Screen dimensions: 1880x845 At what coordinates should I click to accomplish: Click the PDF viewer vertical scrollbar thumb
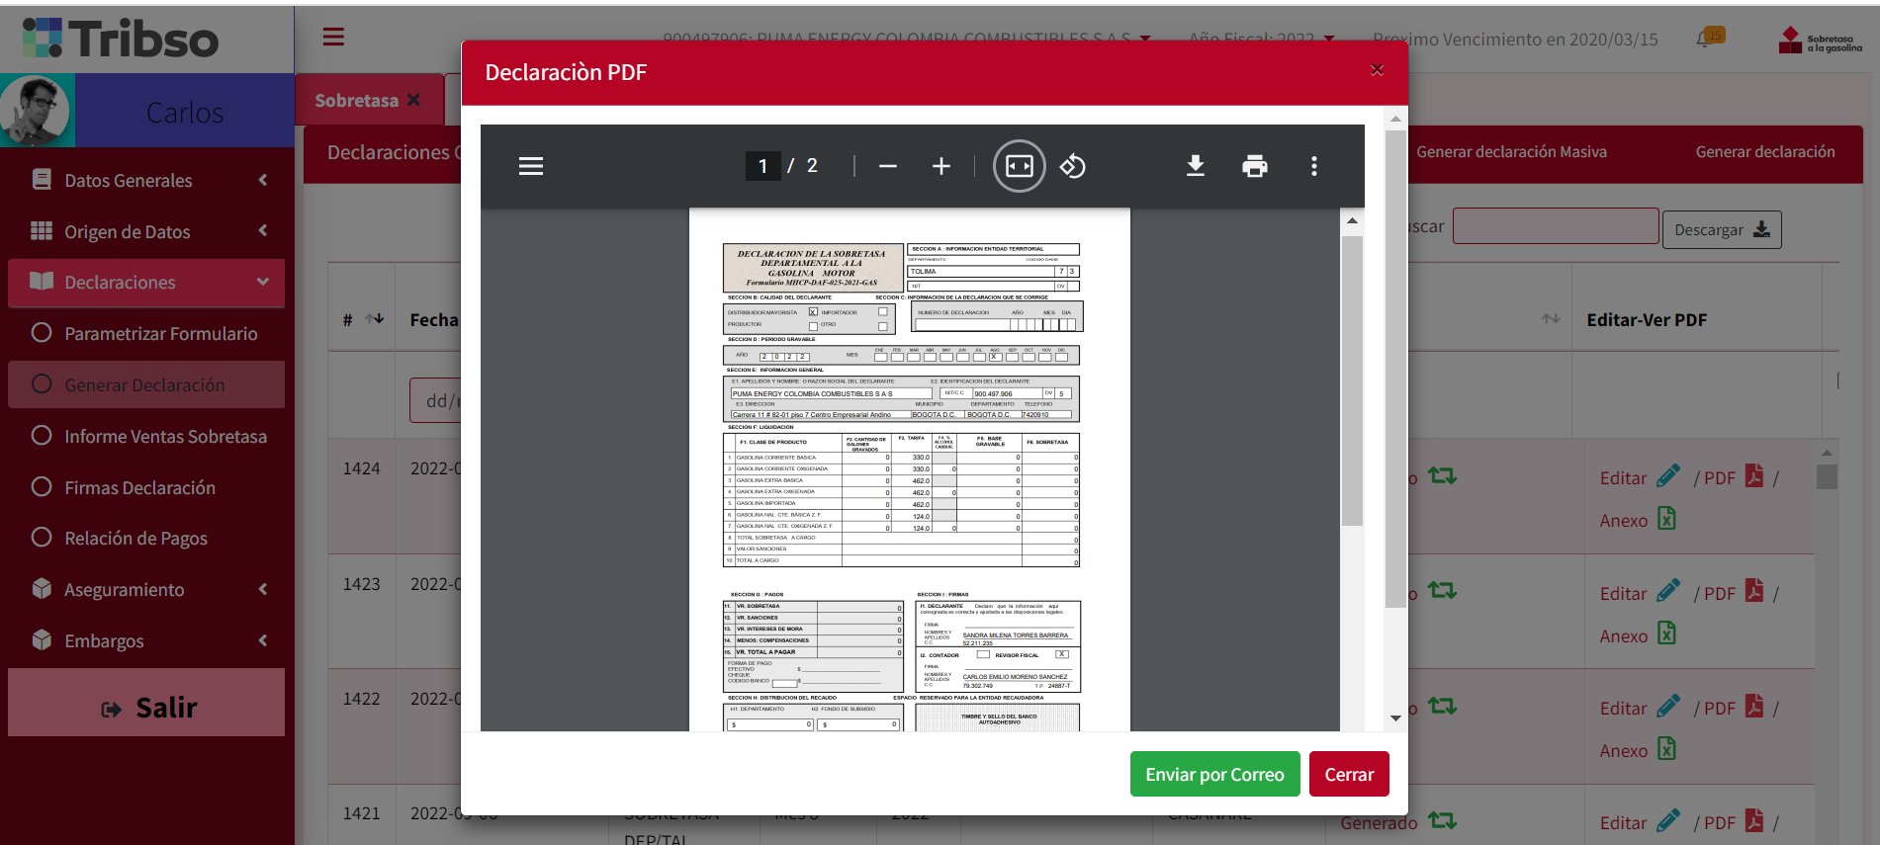point(1352,380)
